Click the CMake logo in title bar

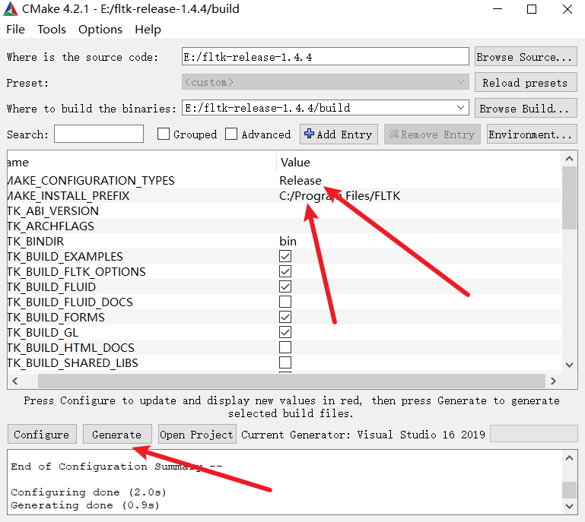(11, 9)
